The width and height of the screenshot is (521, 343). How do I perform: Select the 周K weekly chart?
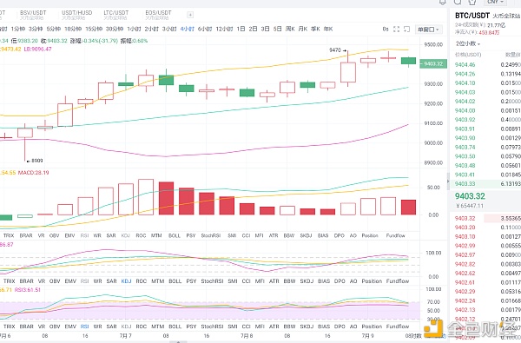290,29
